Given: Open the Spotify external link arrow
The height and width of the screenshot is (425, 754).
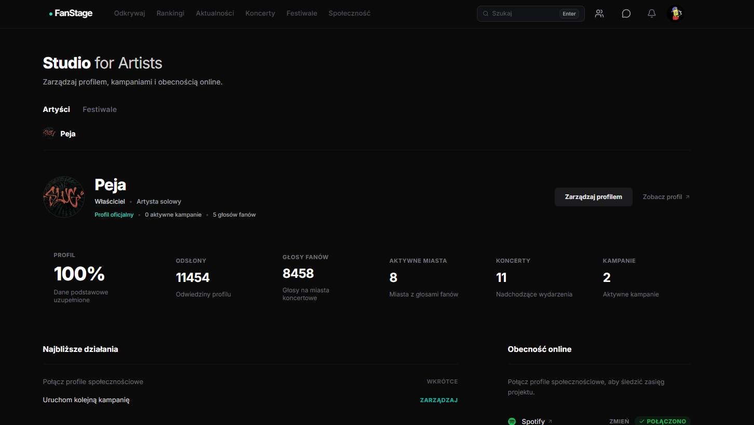Looking at the screenshot, I should click(x=550, y=421).
